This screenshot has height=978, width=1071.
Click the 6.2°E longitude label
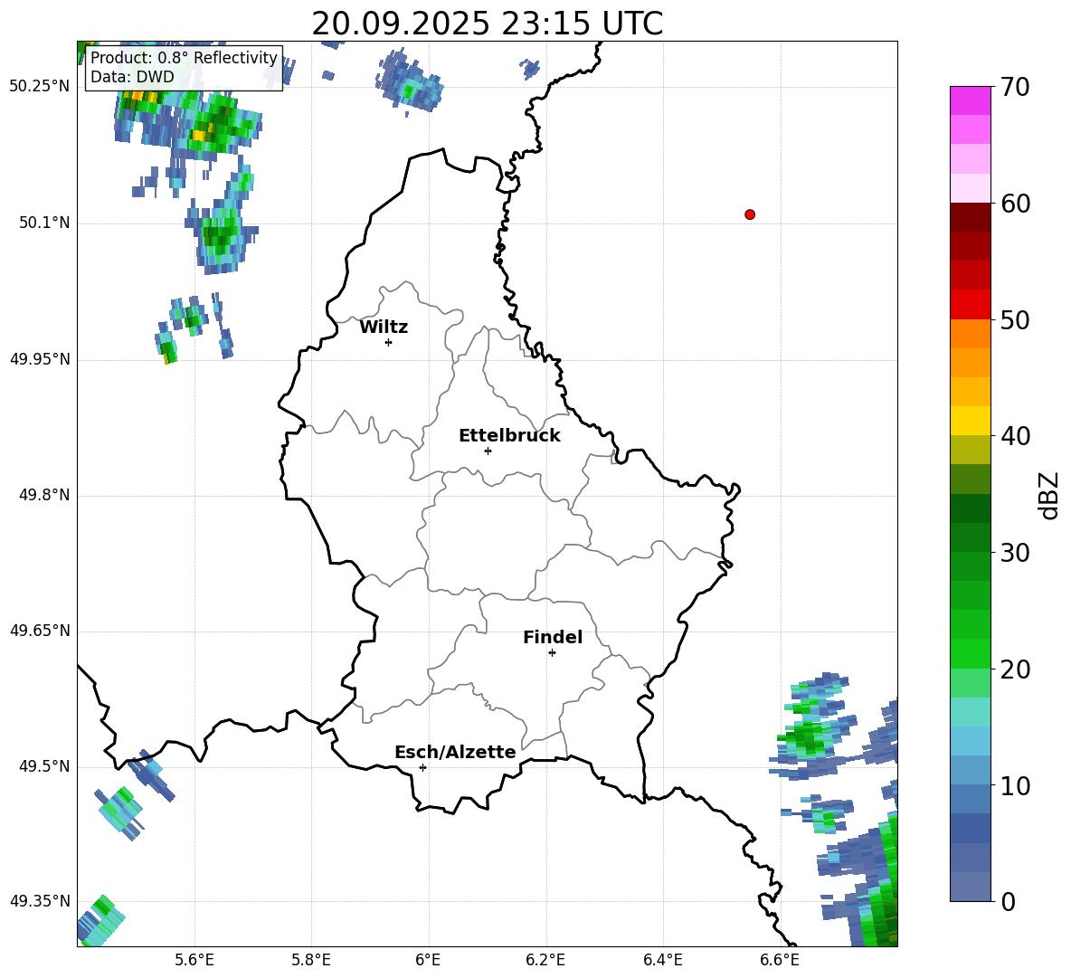coord(545,960)
